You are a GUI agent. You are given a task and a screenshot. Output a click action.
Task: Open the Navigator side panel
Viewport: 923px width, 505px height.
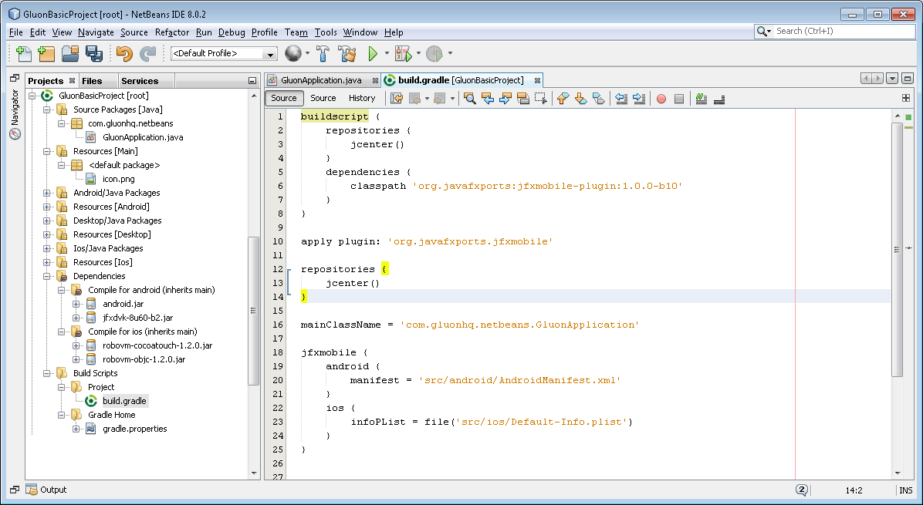15,115
